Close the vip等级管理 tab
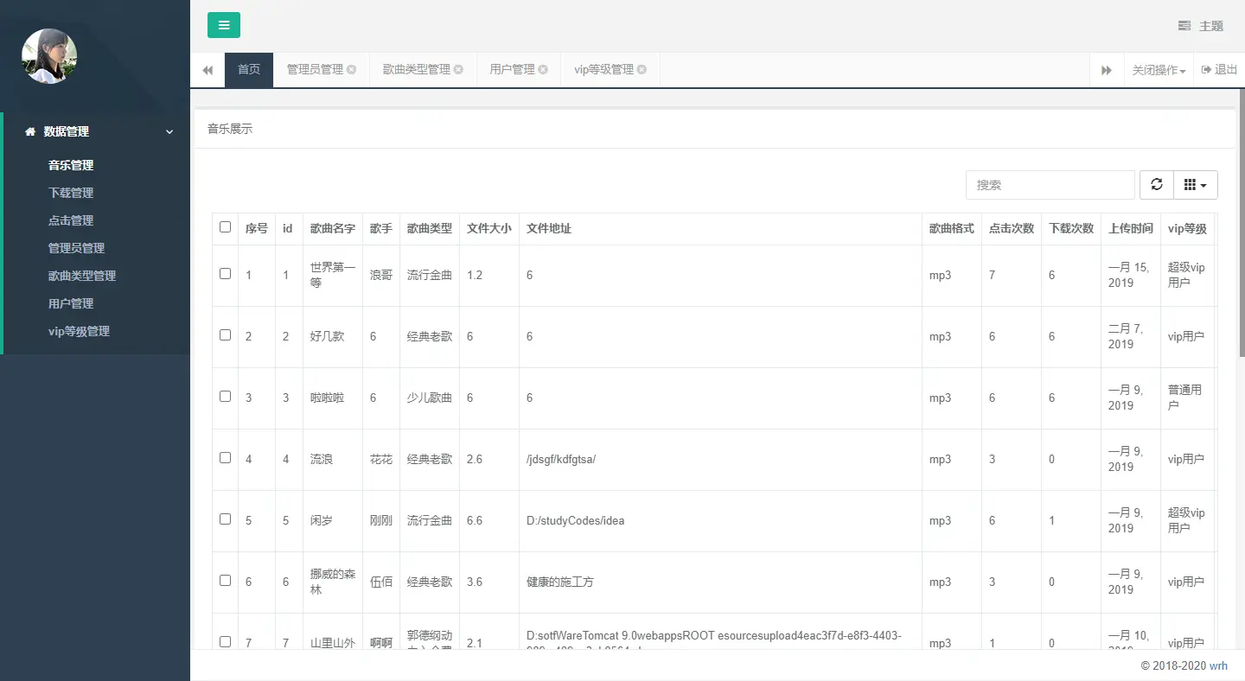This screenshot has height=681, width=1245. pyautogui.click(x=642, y=70)
